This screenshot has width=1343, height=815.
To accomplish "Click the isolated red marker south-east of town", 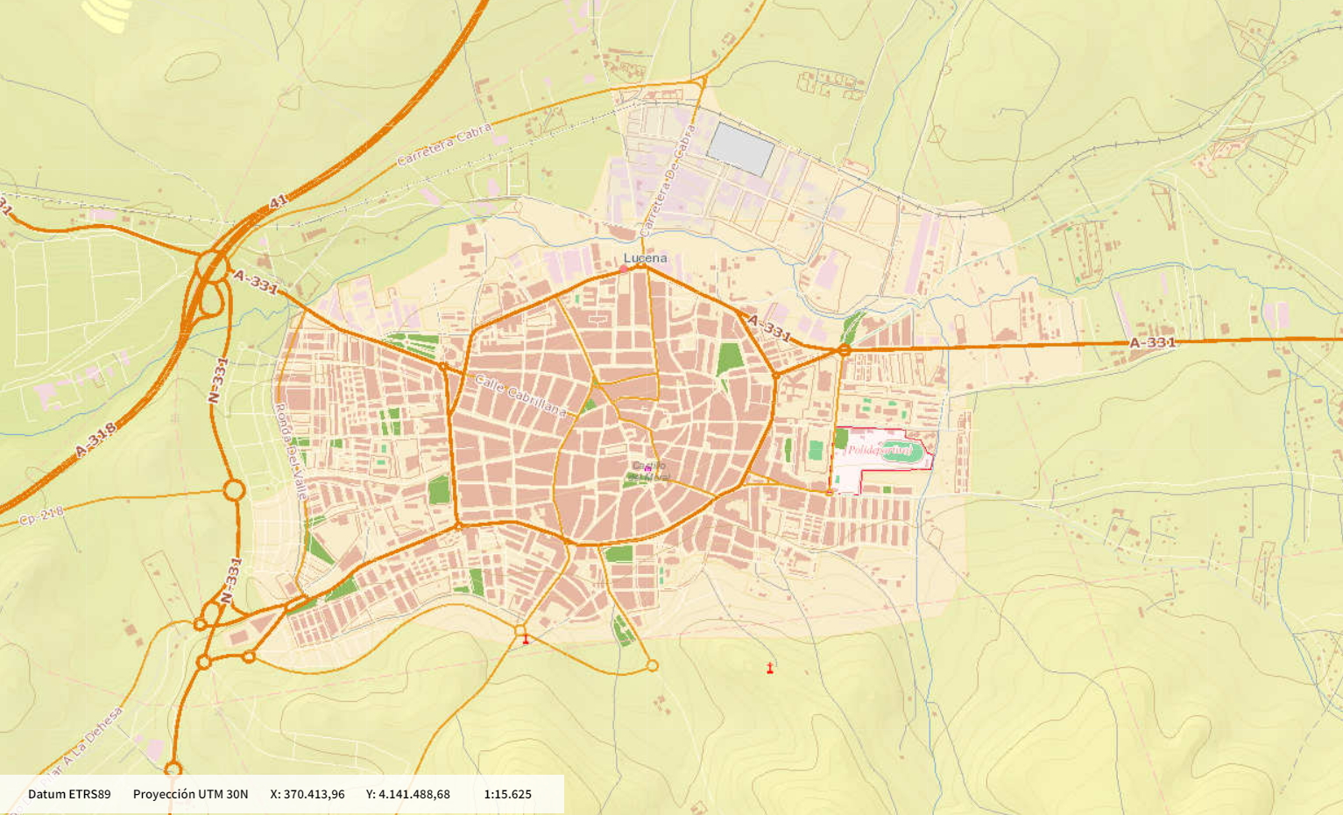I will click(770, 668).
